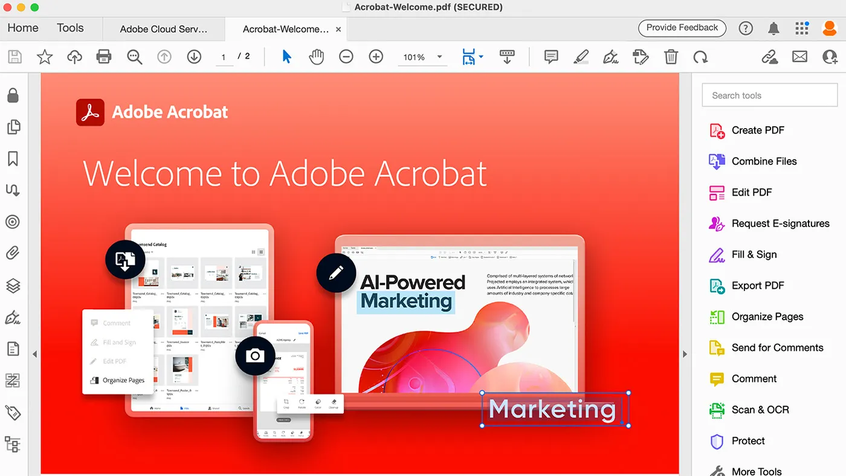Share the PDF by email
The image size is (846, 476).
800,57
